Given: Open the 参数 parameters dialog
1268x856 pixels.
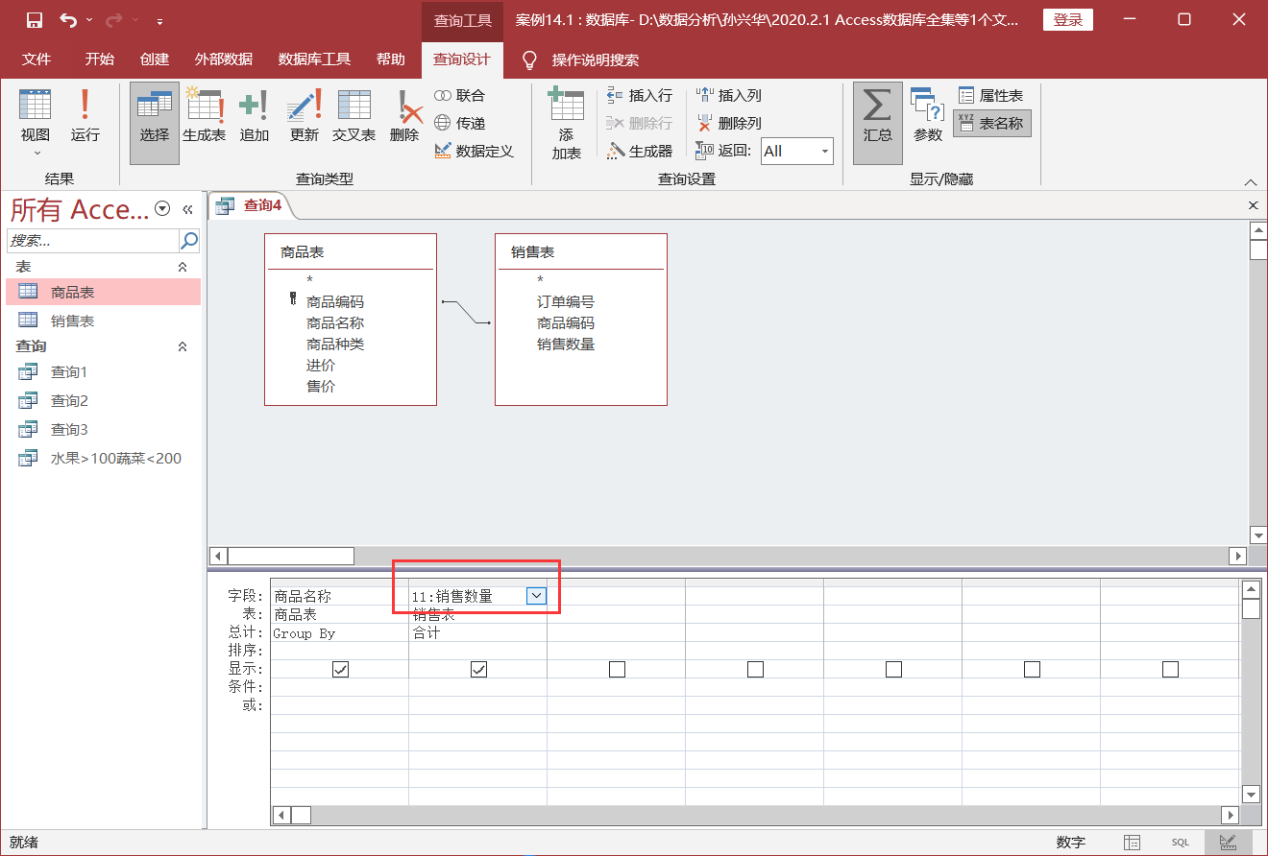Looking at the screenshot, I should click(x=927, y=116).
